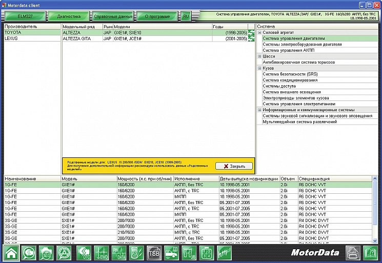Open the О программе menu

(x=157, y=16)
